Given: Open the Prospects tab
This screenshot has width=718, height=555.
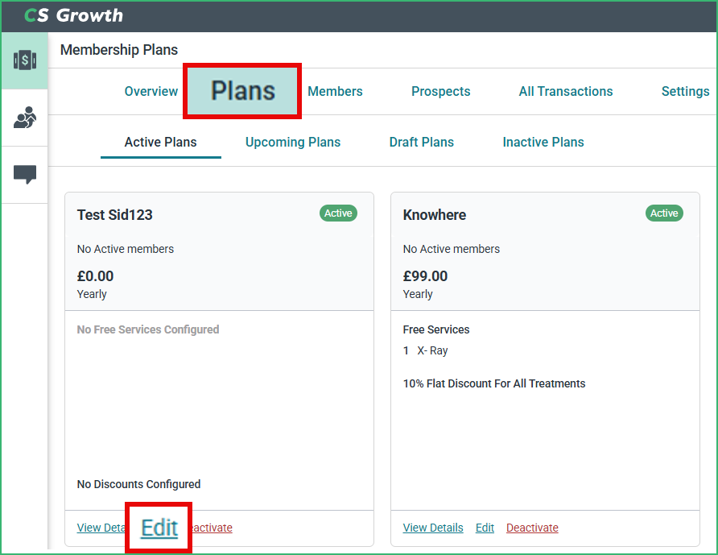Looking at the screenshot, I should (440, 91).
